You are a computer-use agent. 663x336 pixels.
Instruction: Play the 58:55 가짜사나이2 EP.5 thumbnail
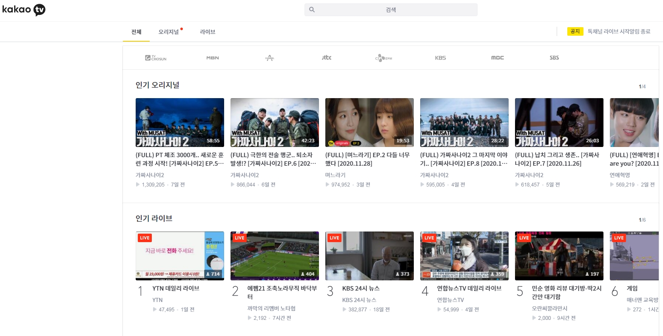tap(180, 123)
